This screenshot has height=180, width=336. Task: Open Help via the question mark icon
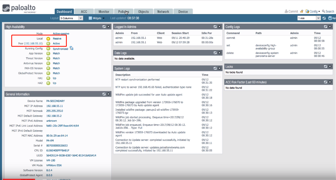(330, 18)
